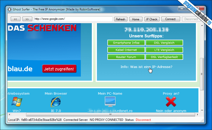Click the blurred IP address display
The width and height of the screenshot is (212, 130).
pos(147,30)
